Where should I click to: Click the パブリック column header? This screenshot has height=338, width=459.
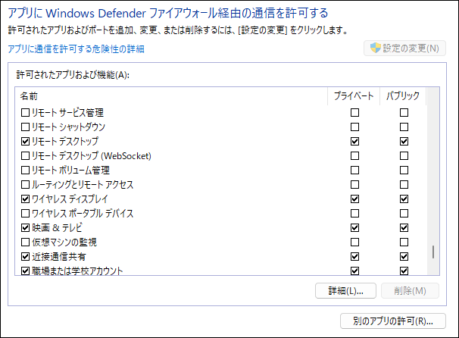pyautogui.click(x=403, y=96)
